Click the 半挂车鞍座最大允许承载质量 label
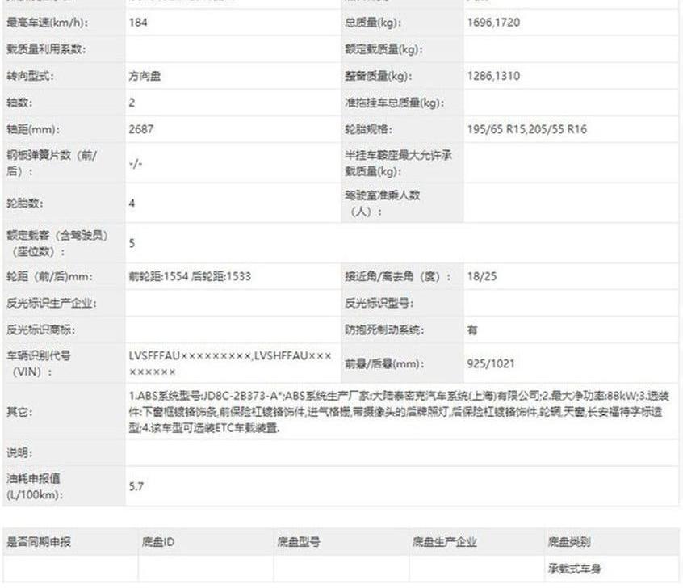This screenshot has width=683, height=588. pos(398,163)
